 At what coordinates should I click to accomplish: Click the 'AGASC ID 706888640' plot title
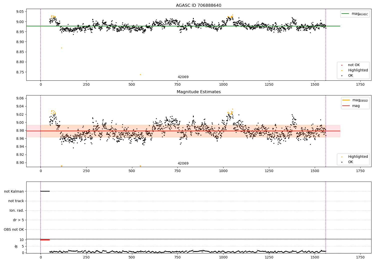coord(198,6)
